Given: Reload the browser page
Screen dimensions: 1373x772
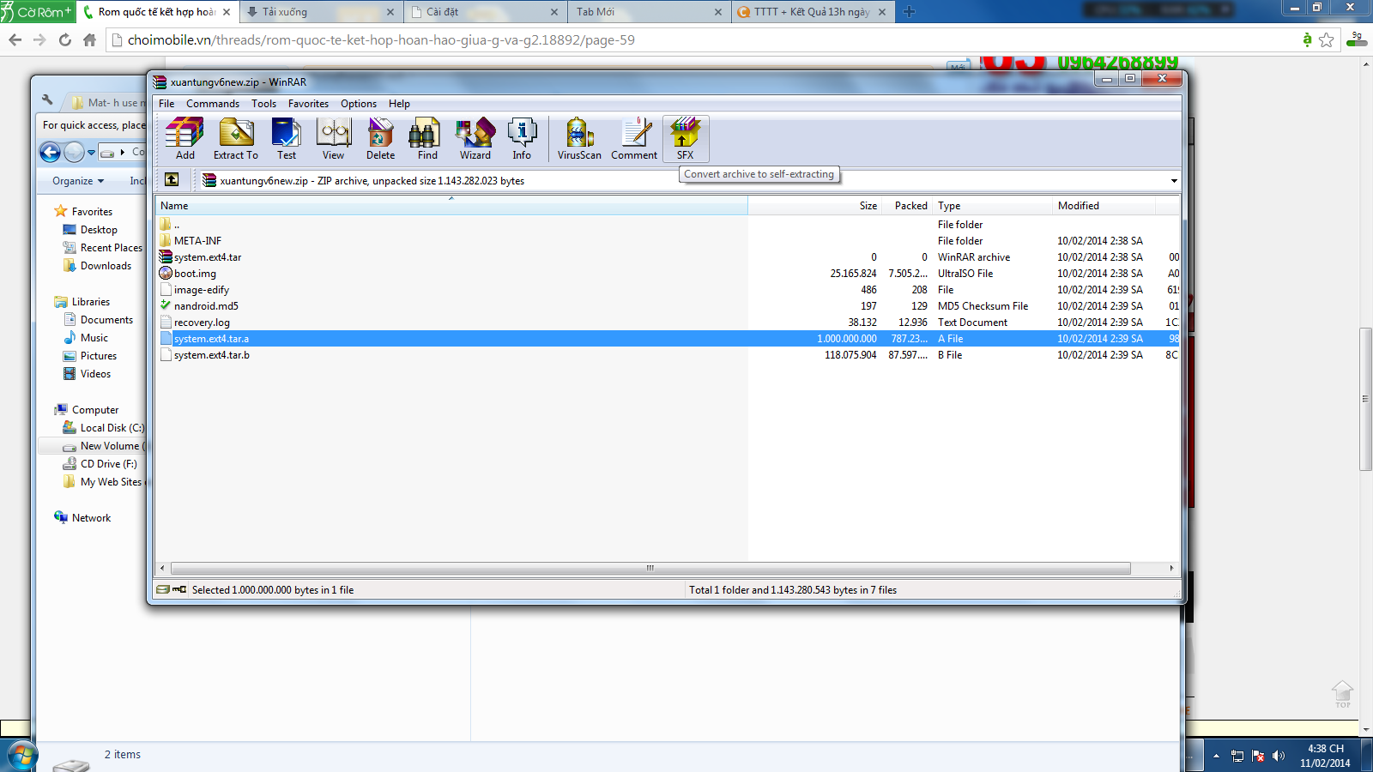Looking at the screenshot, I should point(64,40).
